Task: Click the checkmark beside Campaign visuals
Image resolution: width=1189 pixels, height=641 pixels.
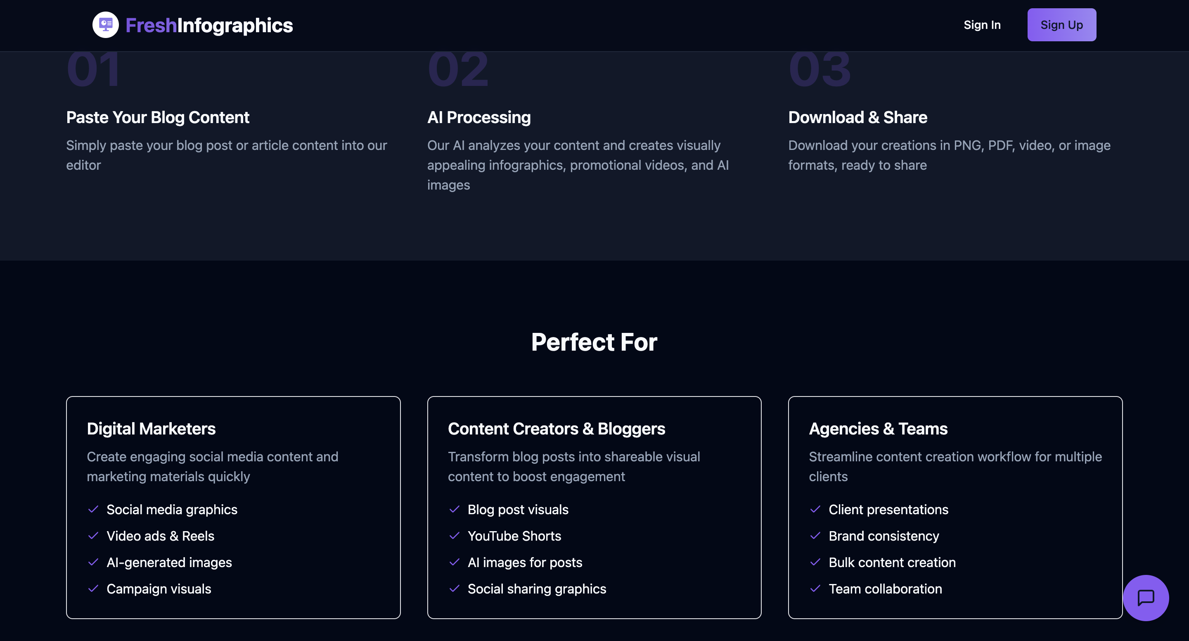Action: [x=93, y=589]
